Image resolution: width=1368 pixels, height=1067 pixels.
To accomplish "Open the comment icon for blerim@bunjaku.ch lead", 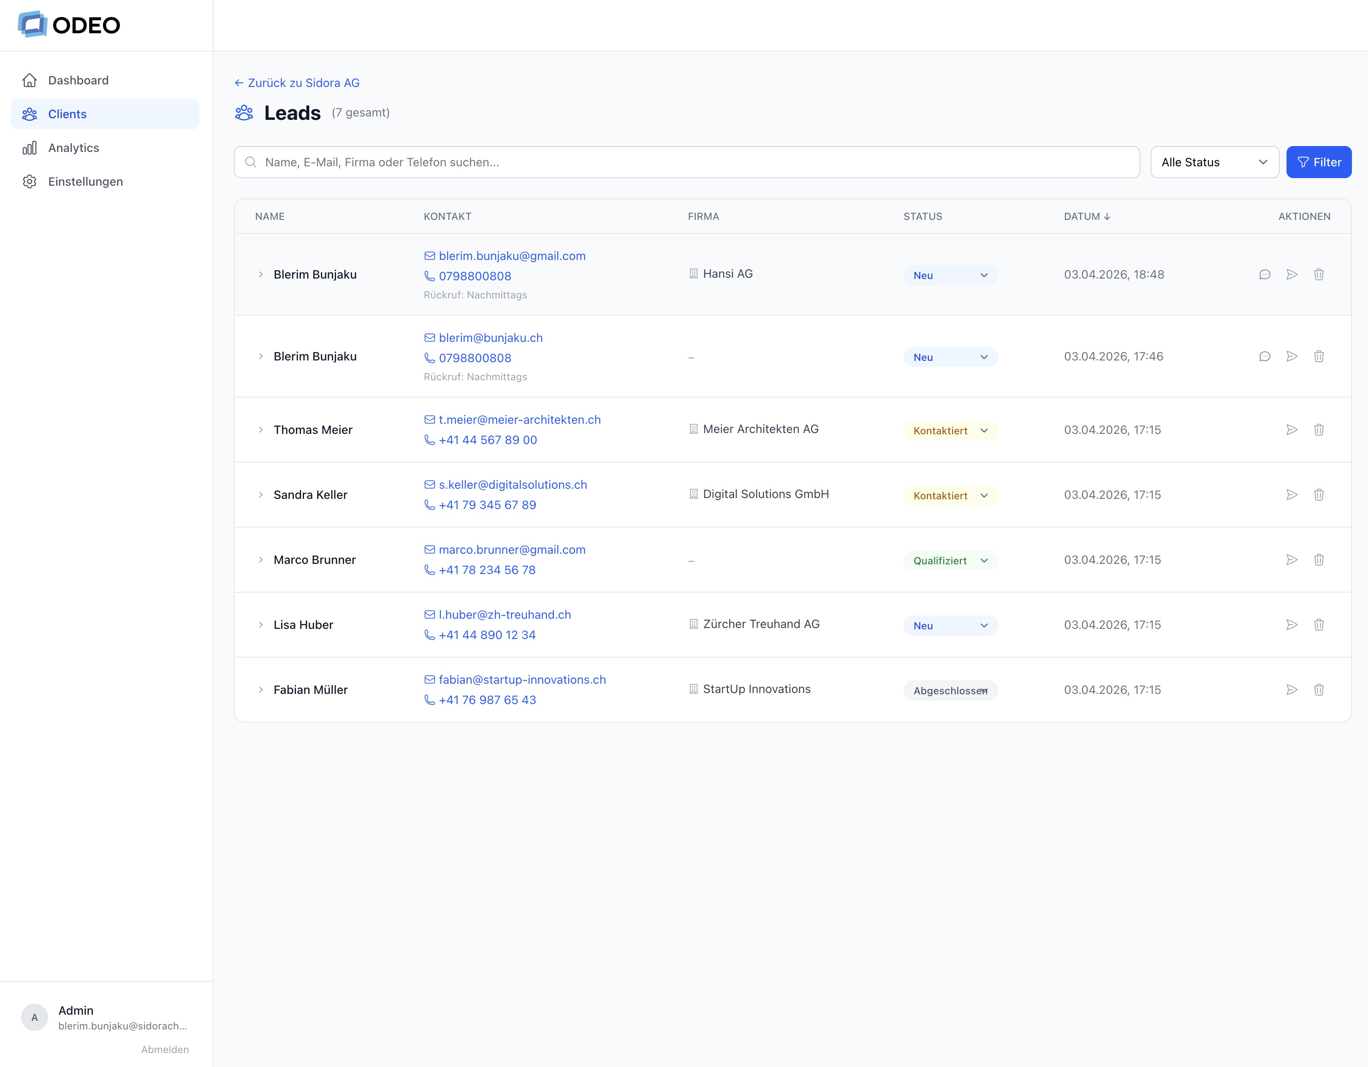I will tap(1265, 356).
